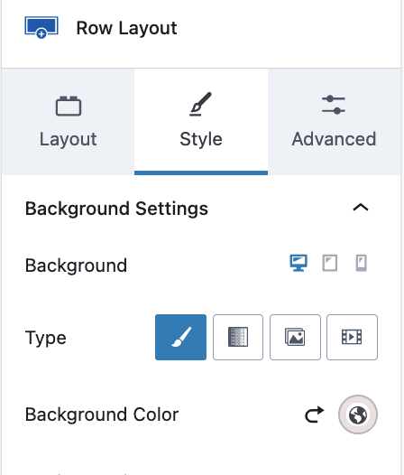Reset background color with the arrow icon
Viewport: 404px width, 475px height.
pos(315,414)
